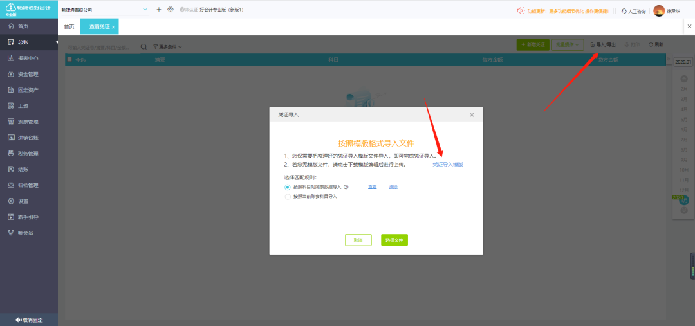The image size is (695, 326).
Task: Open 发票管理 invoice management icon
Action: [12, 122]
